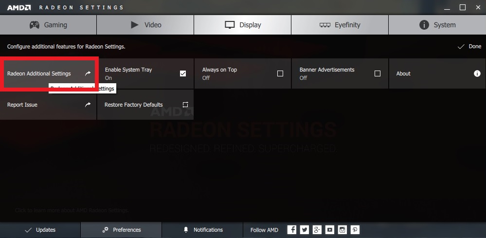Turn on Banner Advertisements checkbox
Screen dimensions: 486x238
pos(378,73)
